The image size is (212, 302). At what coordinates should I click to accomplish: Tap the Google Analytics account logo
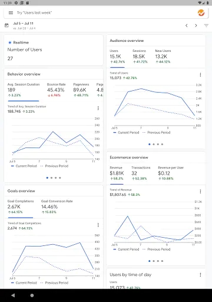coord(201,13)
